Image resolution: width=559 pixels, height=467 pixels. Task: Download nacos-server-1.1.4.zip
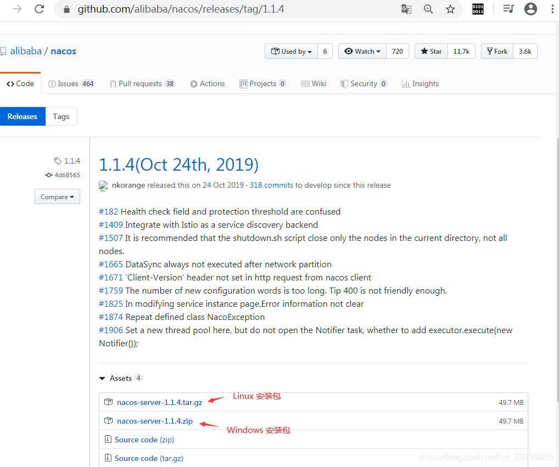pos(155,421)
